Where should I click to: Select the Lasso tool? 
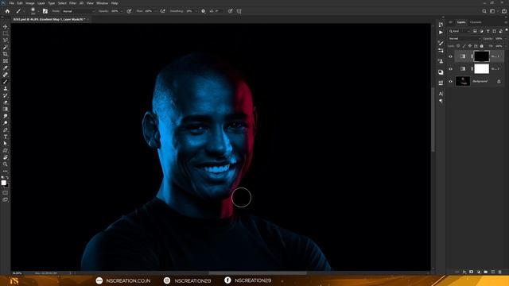(x=6, y=41)
